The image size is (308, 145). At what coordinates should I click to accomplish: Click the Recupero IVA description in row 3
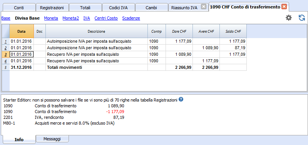click(97, 54)
